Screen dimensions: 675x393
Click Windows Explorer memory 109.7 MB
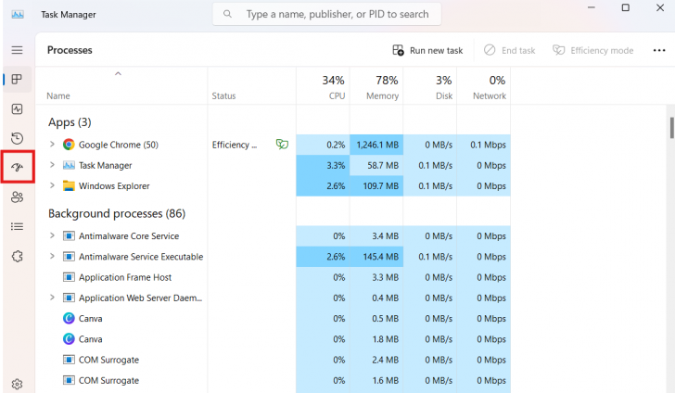380,186
